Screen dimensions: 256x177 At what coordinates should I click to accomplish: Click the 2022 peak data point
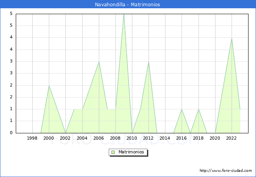pyautogui.click(x=232, y=38)
